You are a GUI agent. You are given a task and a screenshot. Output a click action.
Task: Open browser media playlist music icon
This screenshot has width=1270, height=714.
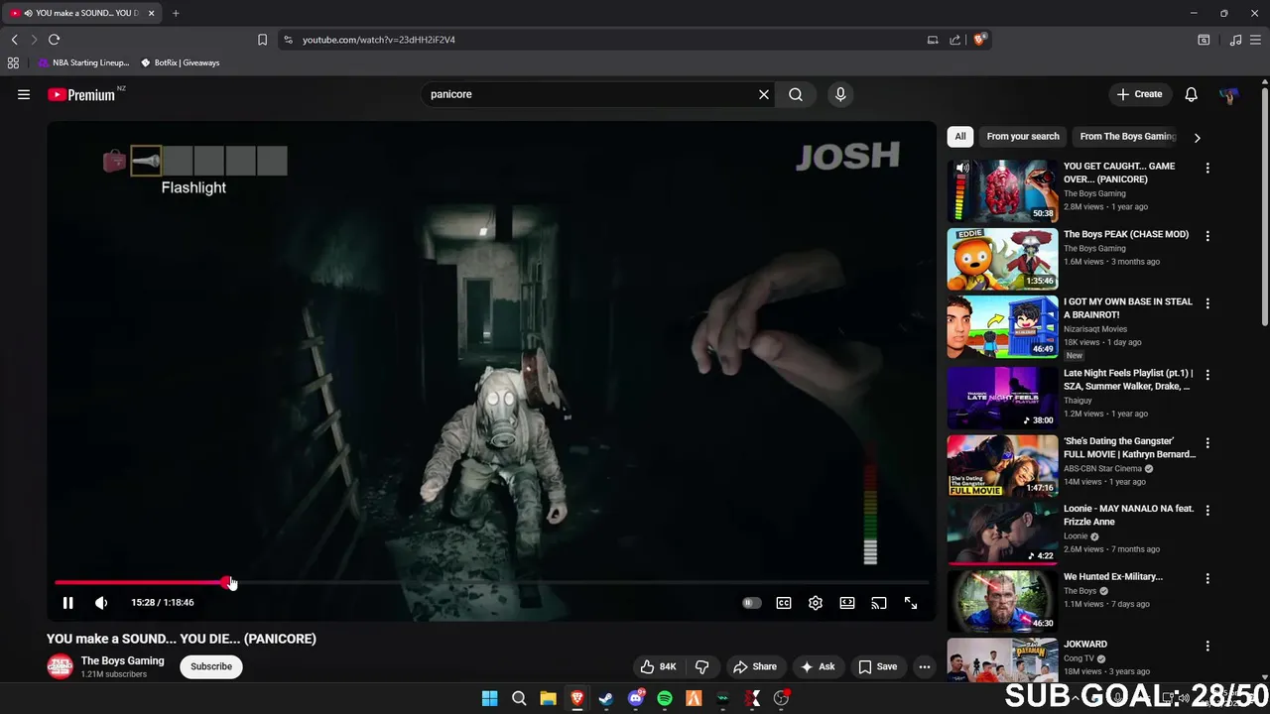(x=1235, y=40)
